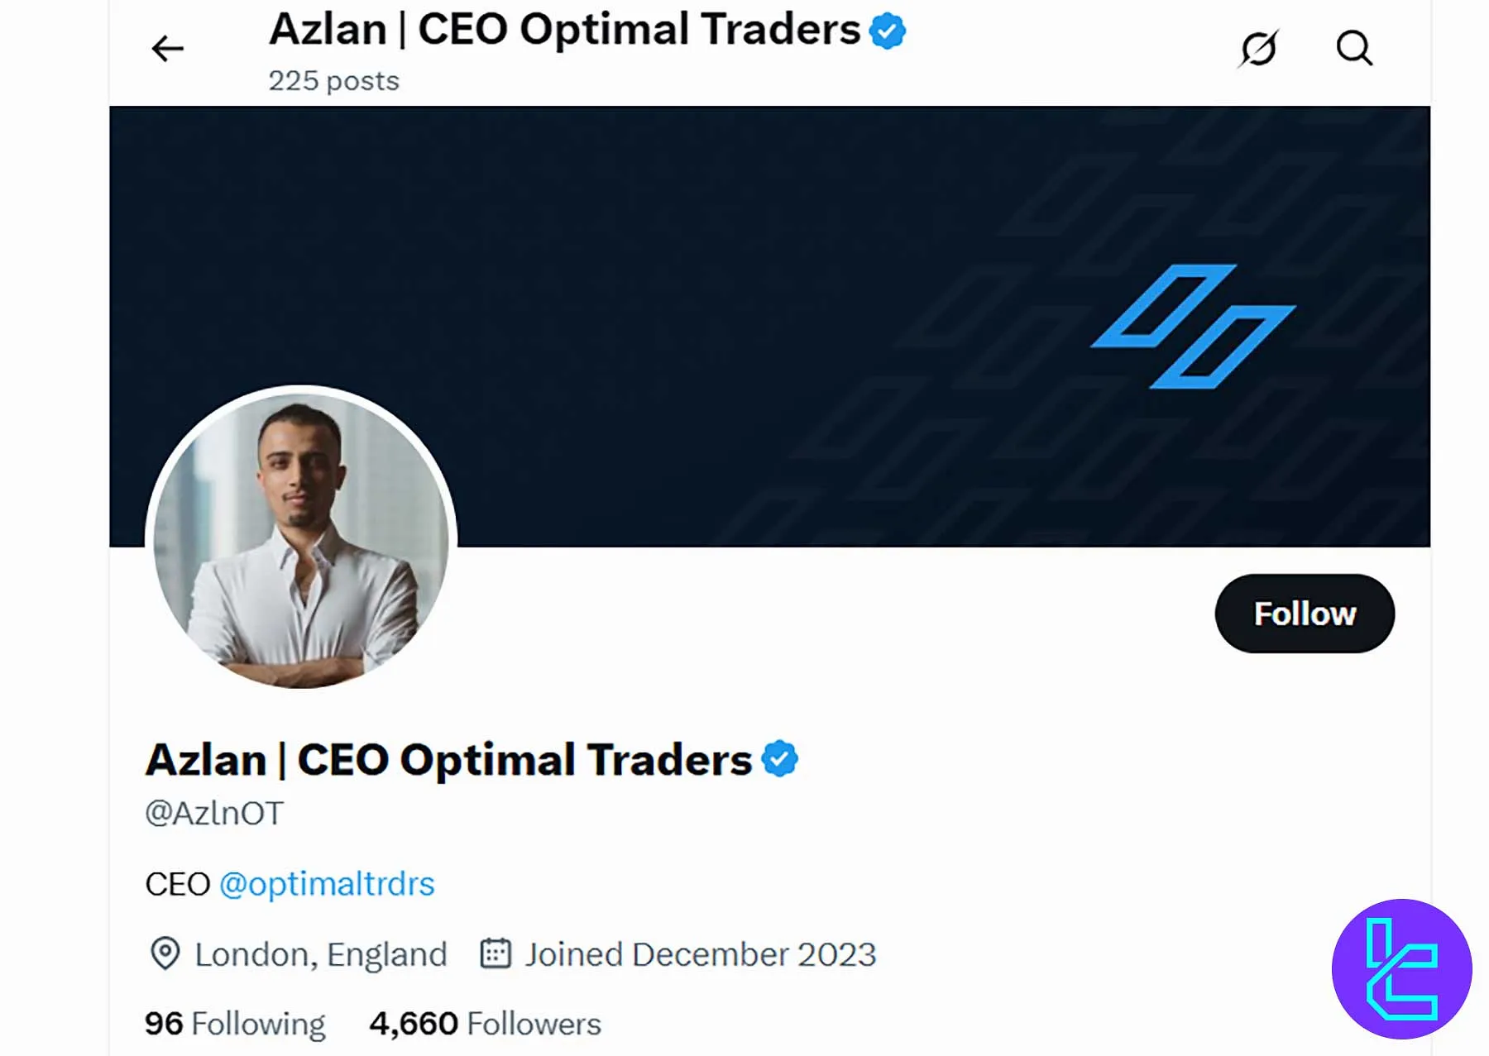Click the back arrow to return
The width and height of the screenshot is (1489, 1056).
click(168, 49)
